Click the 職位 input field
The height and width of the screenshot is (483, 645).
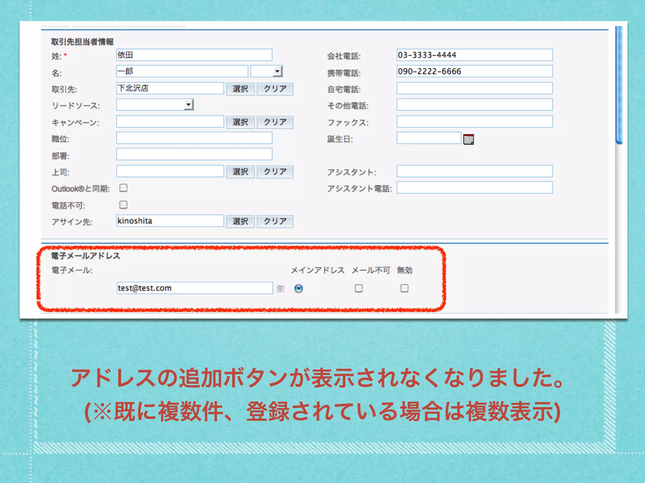click(194, 138)
